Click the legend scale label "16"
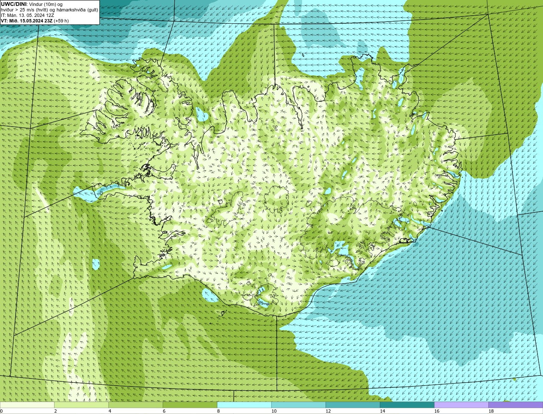543x414 pixels. click(x=437, y=411)
